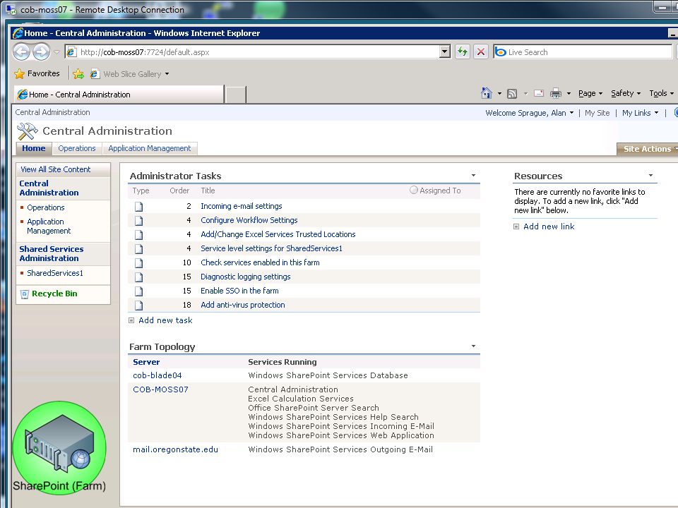
Task: Open SharedServices1 link in sidebar
Action: pyautogui.click(x=55, y=273)
